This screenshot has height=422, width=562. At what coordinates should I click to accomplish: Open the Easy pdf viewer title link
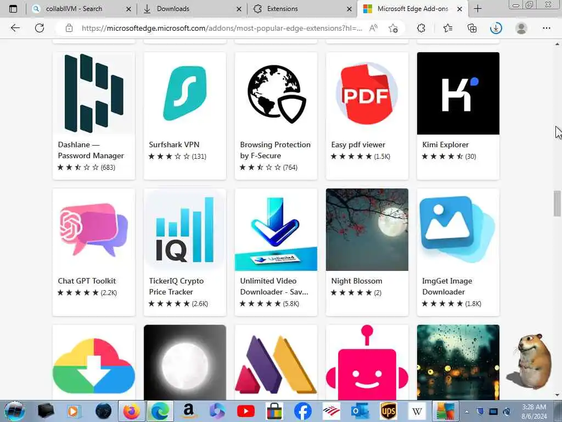click(358, 145)
